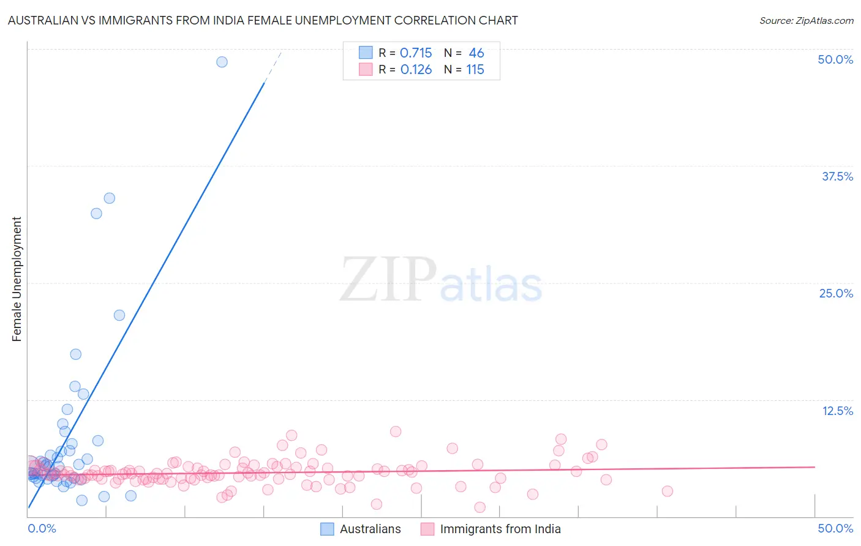Click the 50.0% x-axis label at bottom right

(x=835, y=528)
